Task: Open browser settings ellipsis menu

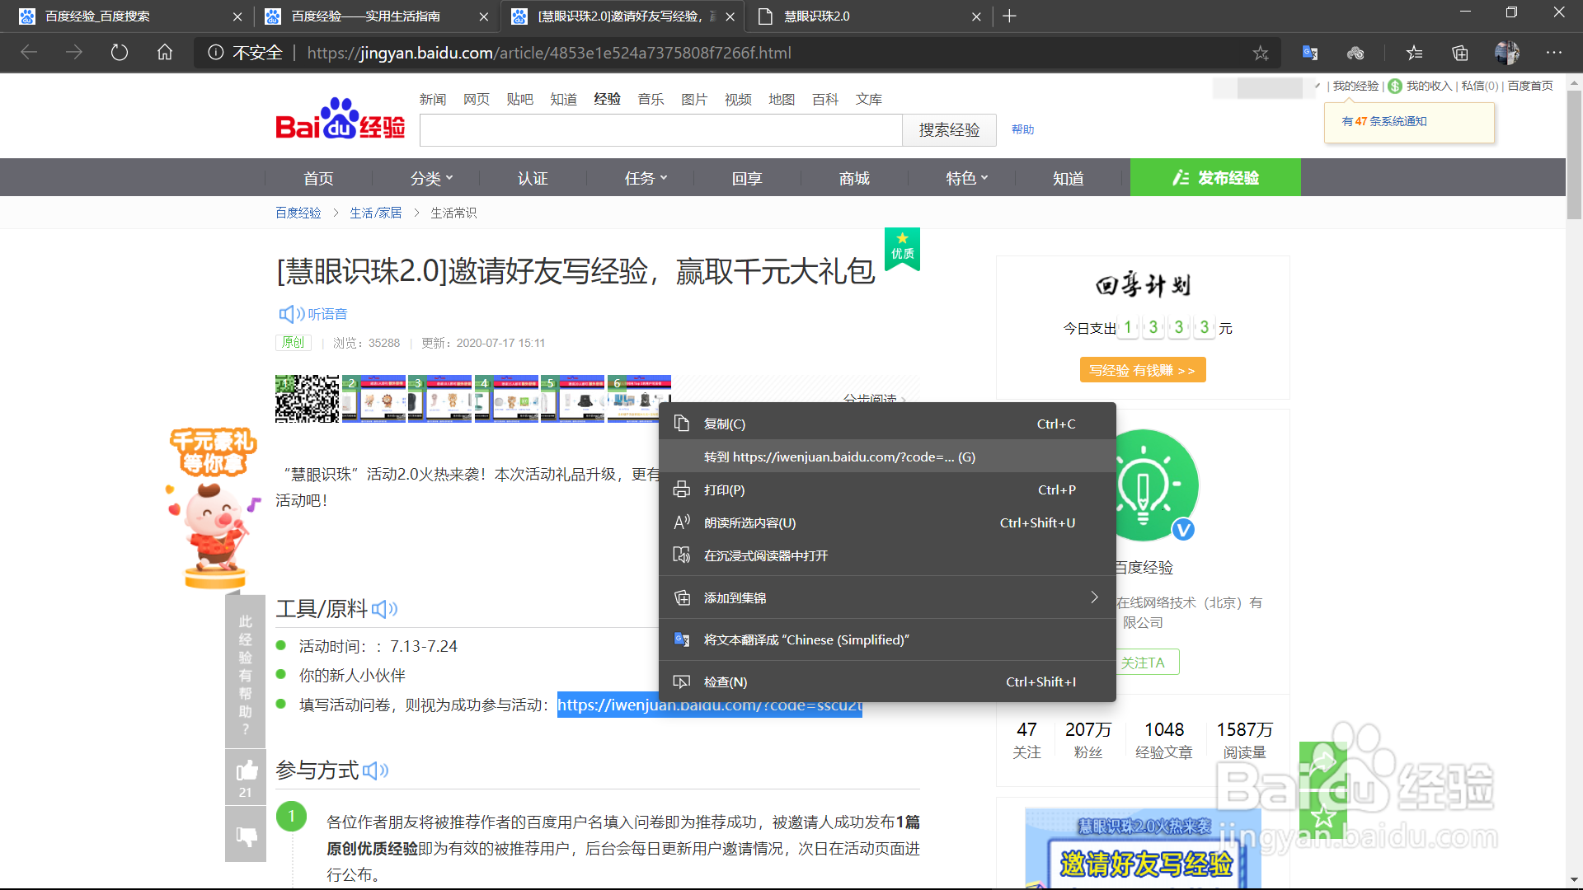Action: (x=1553, y=53)
